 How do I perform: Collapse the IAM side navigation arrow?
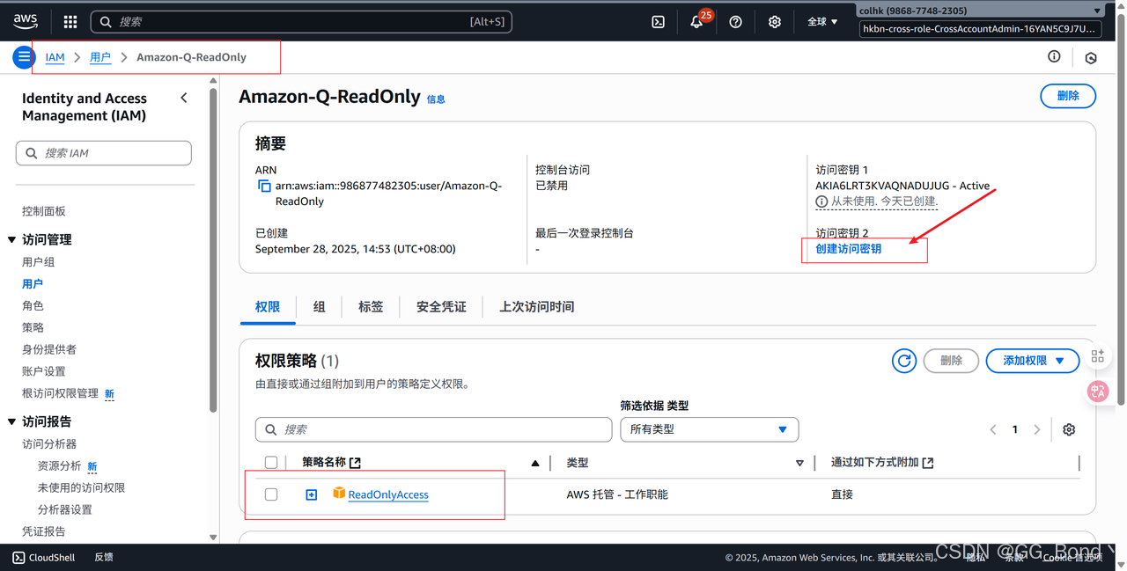point(184,98)
